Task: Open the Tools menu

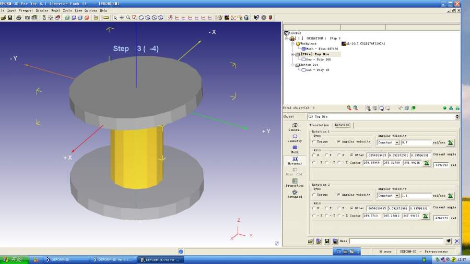Action: 67,10
